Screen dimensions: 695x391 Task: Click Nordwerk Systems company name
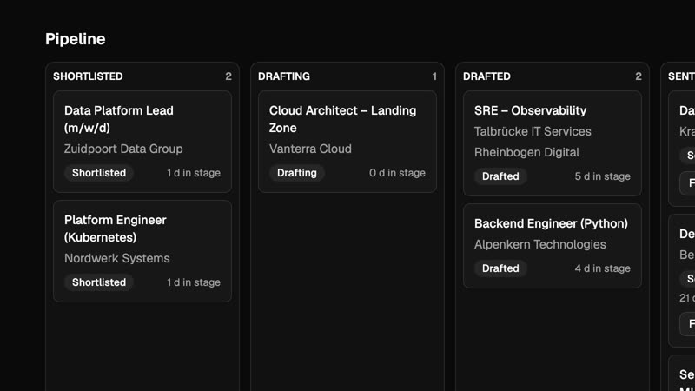117,258
